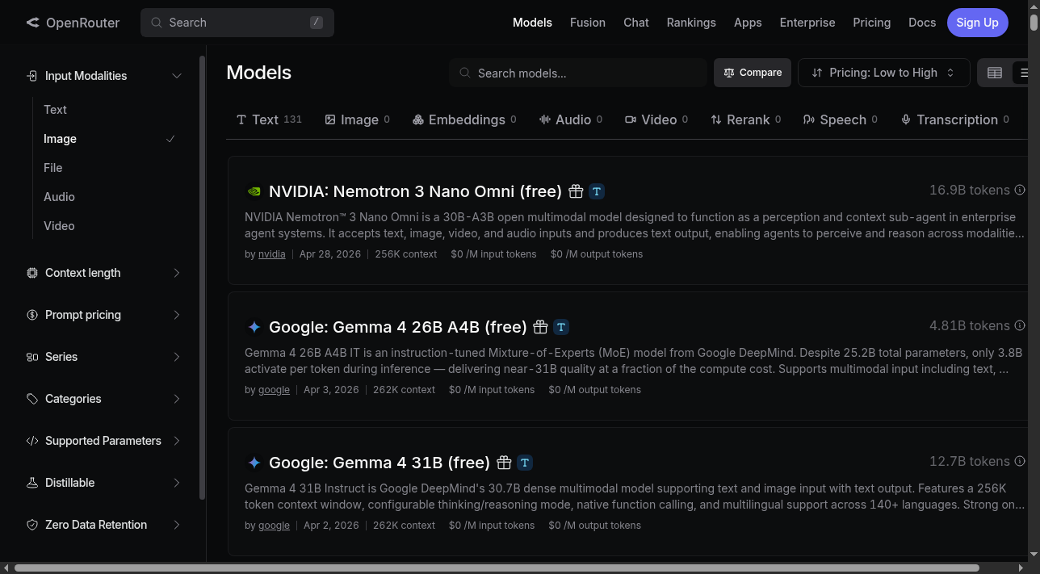Select the Audio output tab
The height and width of the screenshot is (574, 1040).
(571, 119)
